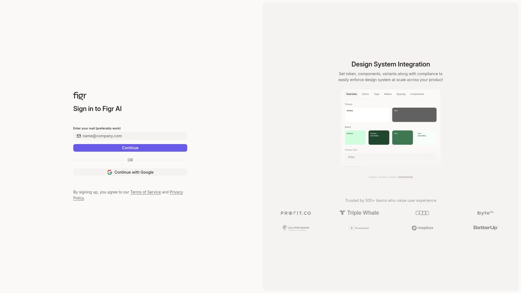Click the mapbox logo
Viewport: 521px width, 293px height.
pyautogui.click(x=422, y=228)
